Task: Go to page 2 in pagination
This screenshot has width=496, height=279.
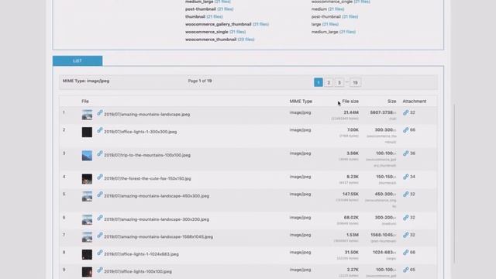Action: tap(329, 83)
